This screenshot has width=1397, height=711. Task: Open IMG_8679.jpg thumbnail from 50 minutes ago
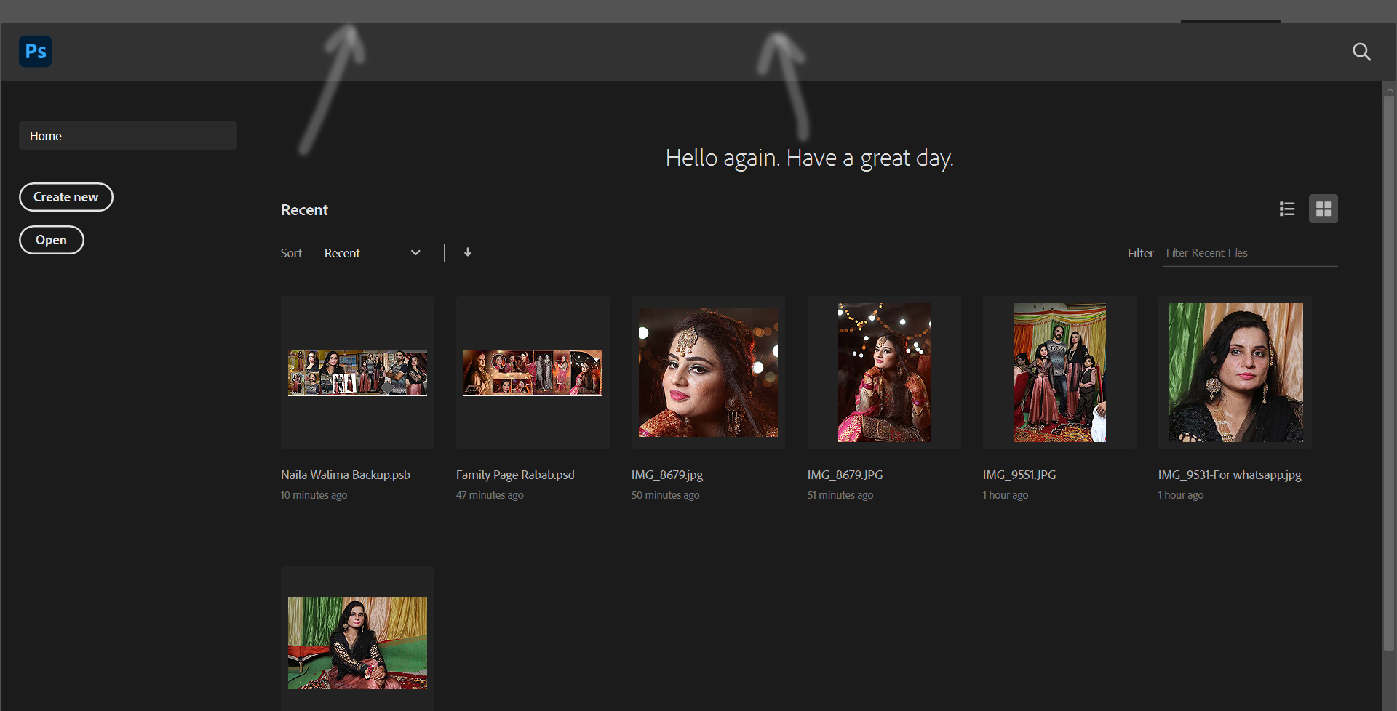click(708, 372)
